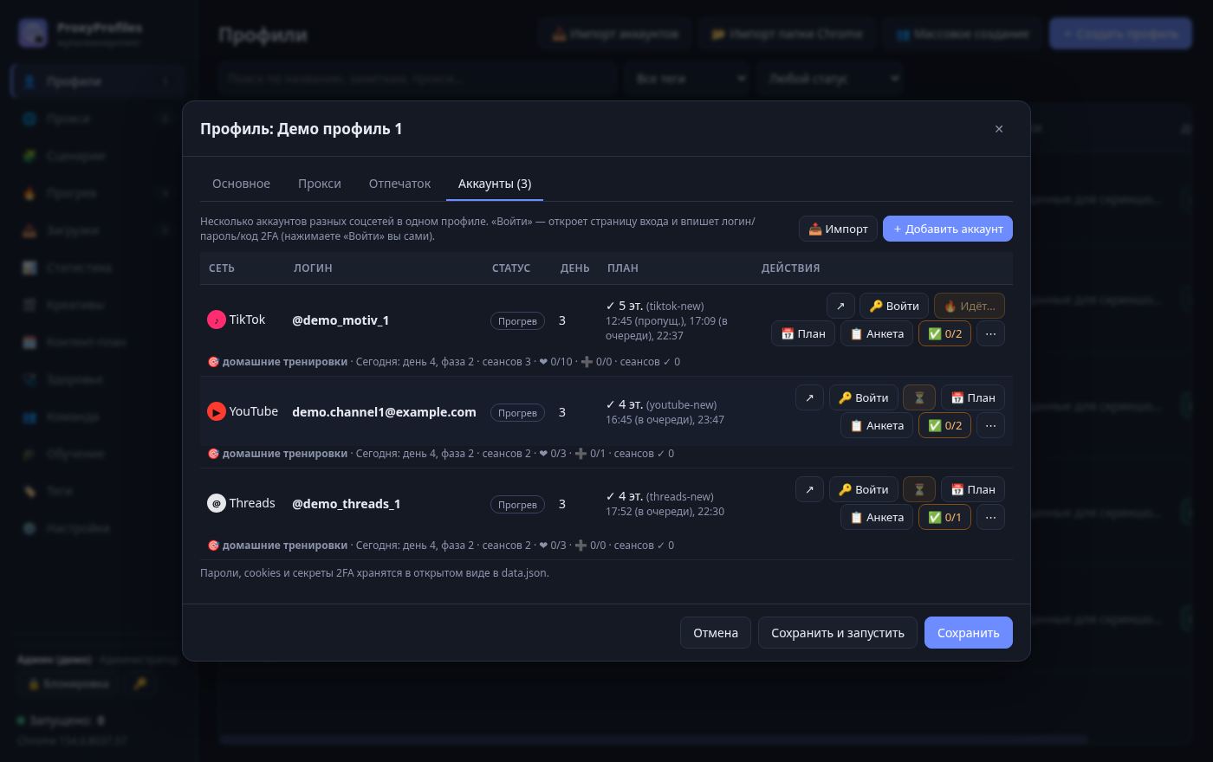The image size is (1213, 762).
Task: Click the Прогрев status badge in TikTok row
Action: [517, 320]
